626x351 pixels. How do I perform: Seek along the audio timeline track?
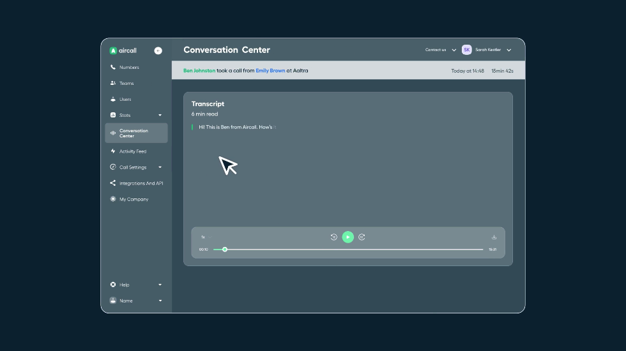pyautogui.click(x=348, y=250)
